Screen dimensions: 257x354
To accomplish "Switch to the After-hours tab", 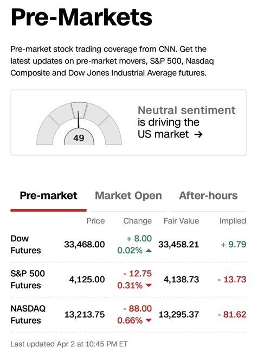I will pyautogui.click(x=208, y=196).
